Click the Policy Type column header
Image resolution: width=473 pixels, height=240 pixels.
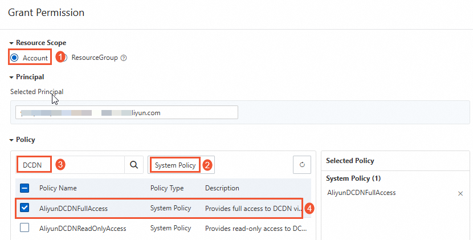[x=167, y=188]
